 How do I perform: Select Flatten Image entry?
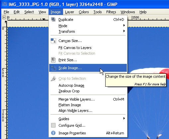tap(88, 105)
